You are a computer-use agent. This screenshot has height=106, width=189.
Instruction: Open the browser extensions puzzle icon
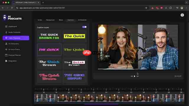click(x=171, y=8)
